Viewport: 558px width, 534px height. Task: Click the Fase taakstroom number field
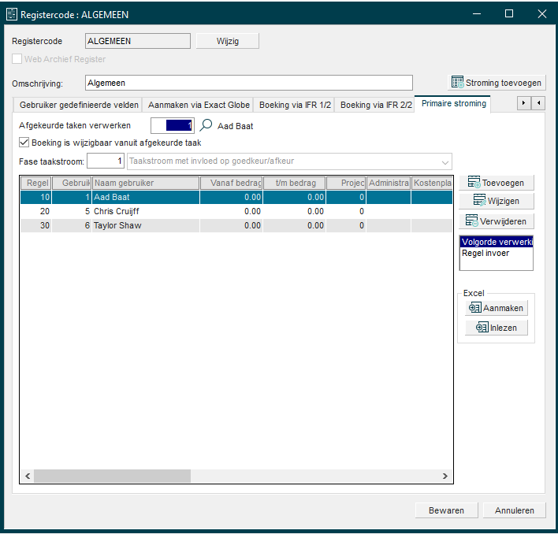point(106,161)
